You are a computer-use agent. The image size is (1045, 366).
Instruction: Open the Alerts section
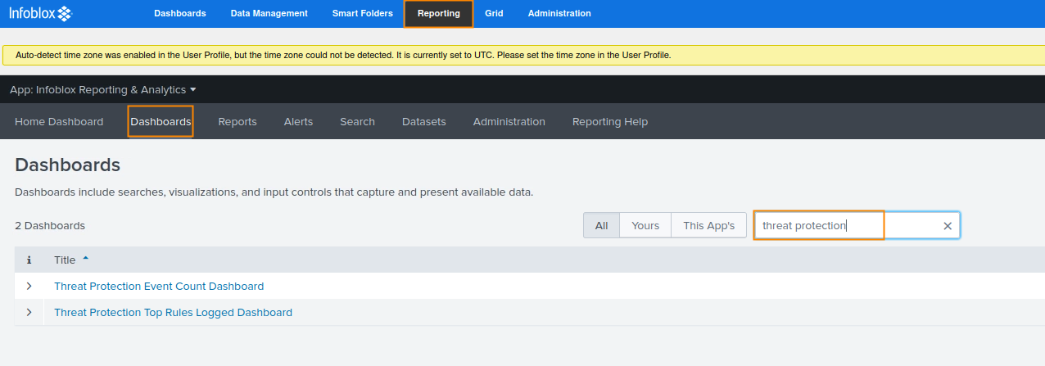point(298,121)
